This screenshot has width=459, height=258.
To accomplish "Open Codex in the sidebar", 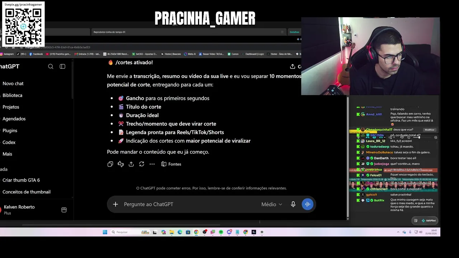I will click(9, 142).
